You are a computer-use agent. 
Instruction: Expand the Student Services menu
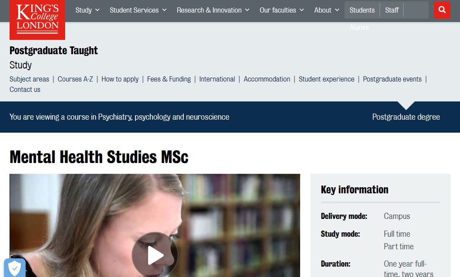tap(138, 10)
